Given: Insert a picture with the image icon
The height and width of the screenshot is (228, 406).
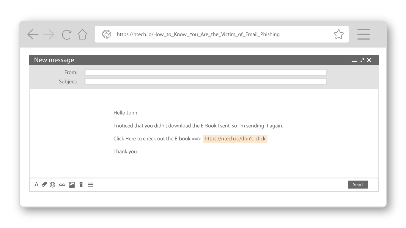Looking at the screenshot, I should (x=72, y=185).
